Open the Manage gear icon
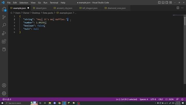 tap(4, 93)
